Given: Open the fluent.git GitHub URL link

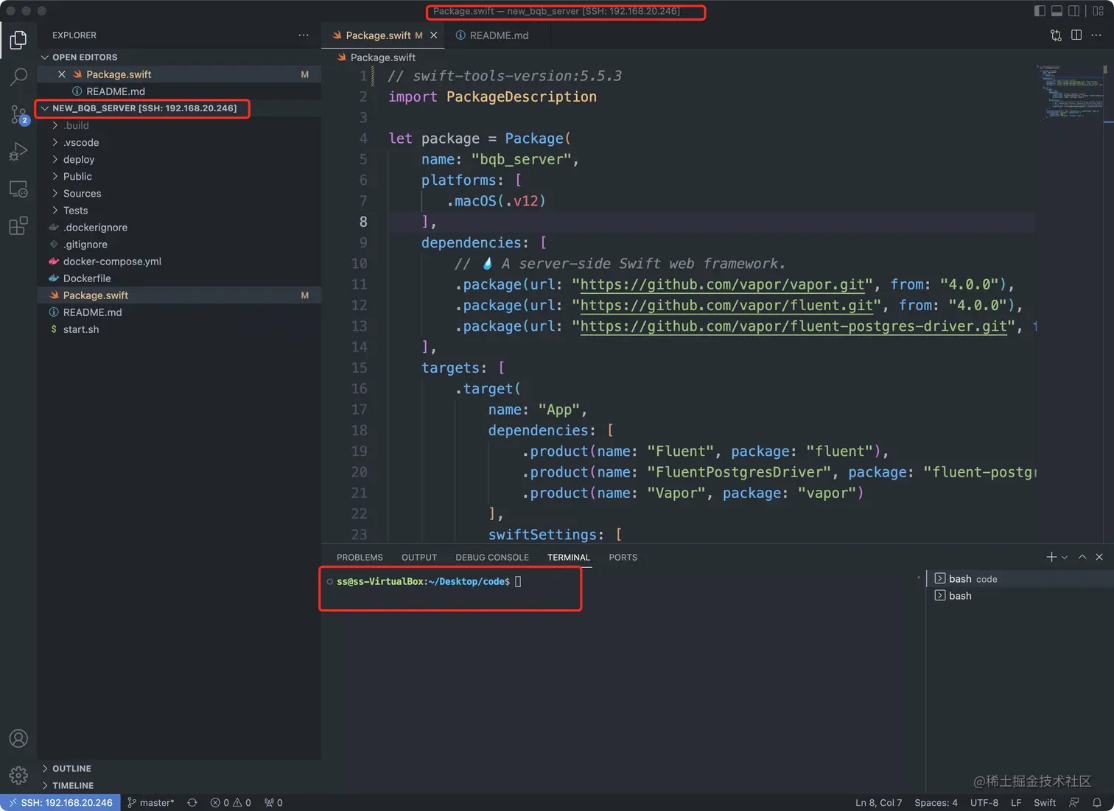Looking at the screenshot, I should coord(726,306).
